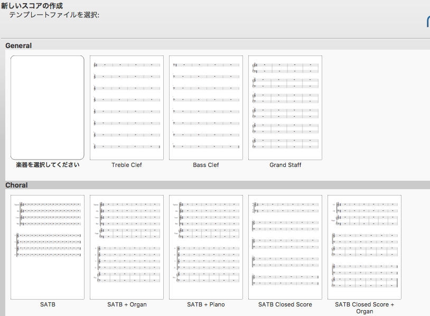Click 'SATB Closed Score + Organ' label
The image size is (430, 316).
[364, 308]
